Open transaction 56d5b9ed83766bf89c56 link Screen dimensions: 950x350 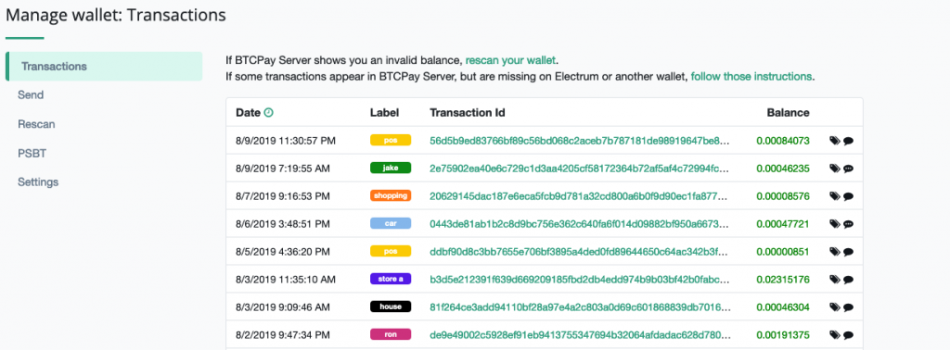579,141
